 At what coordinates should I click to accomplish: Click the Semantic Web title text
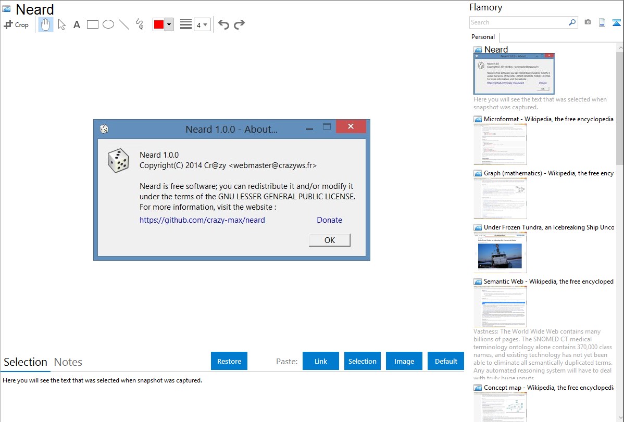point(548,281)
